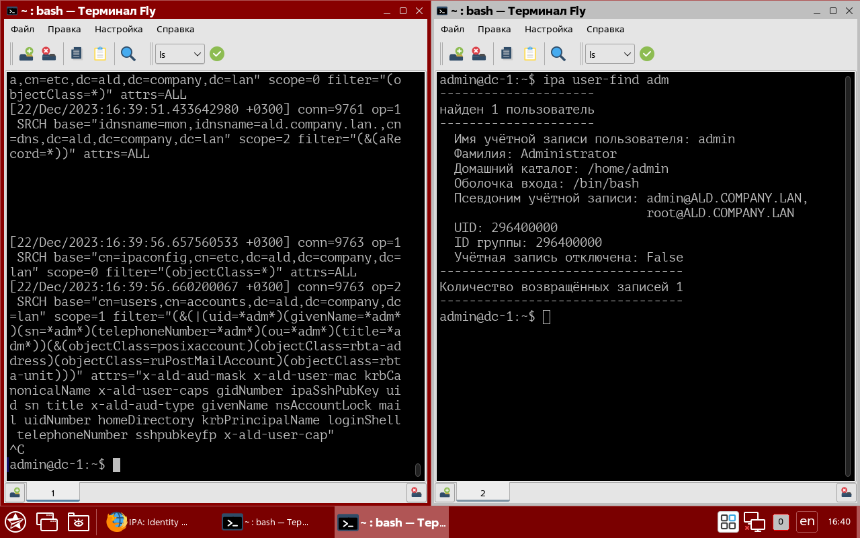Click right terminal window title icon
The height and width of the screenshot is (538, 860).
coord(442,11)
